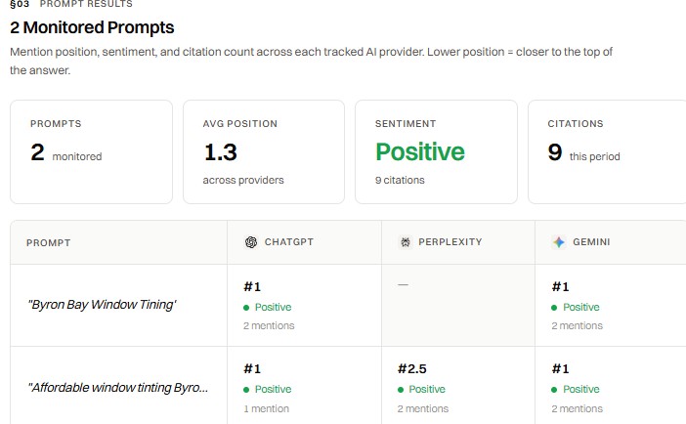686x424 pixels.
Task: Click ChatGPT Positive sentiment for Byron Bay Window Tining
Action: coord(268,307)
